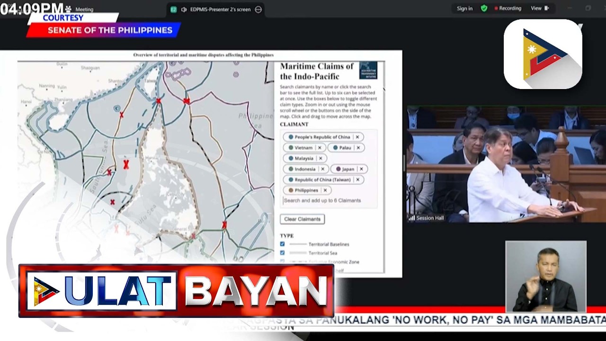Viewport: 606px width, 341px height.
Task: Click the speaker icon beside EDPMIS-Presenter
Action: click(x=184, y=9)
